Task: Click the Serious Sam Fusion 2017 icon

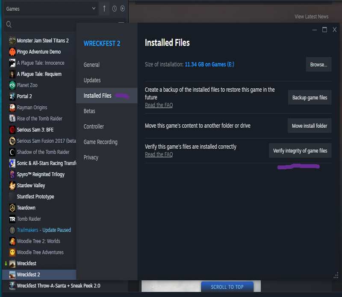Action: (12, 141)
